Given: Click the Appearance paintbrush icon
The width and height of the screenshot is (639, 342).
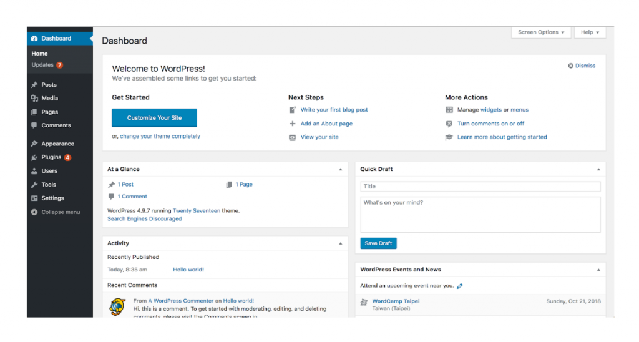Looking at the screenshot, I should pos(34,144).
